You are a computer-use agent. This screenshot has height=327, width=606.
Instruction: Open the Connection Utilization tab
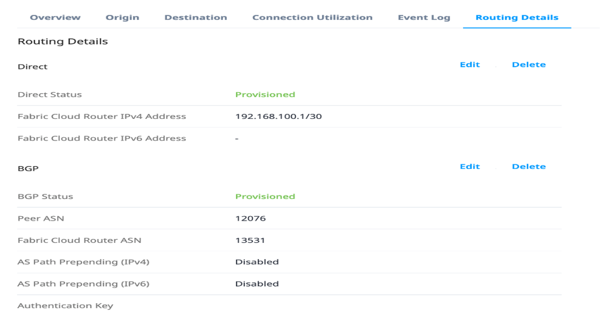point(312,17)
